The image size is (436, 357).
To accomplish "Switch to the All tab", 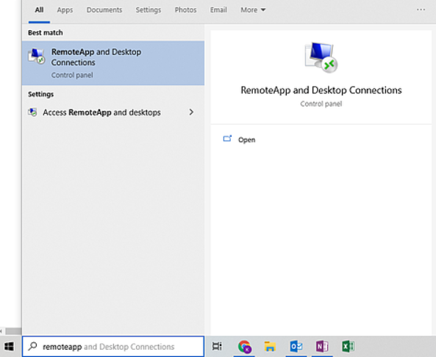I will point(39,10).
